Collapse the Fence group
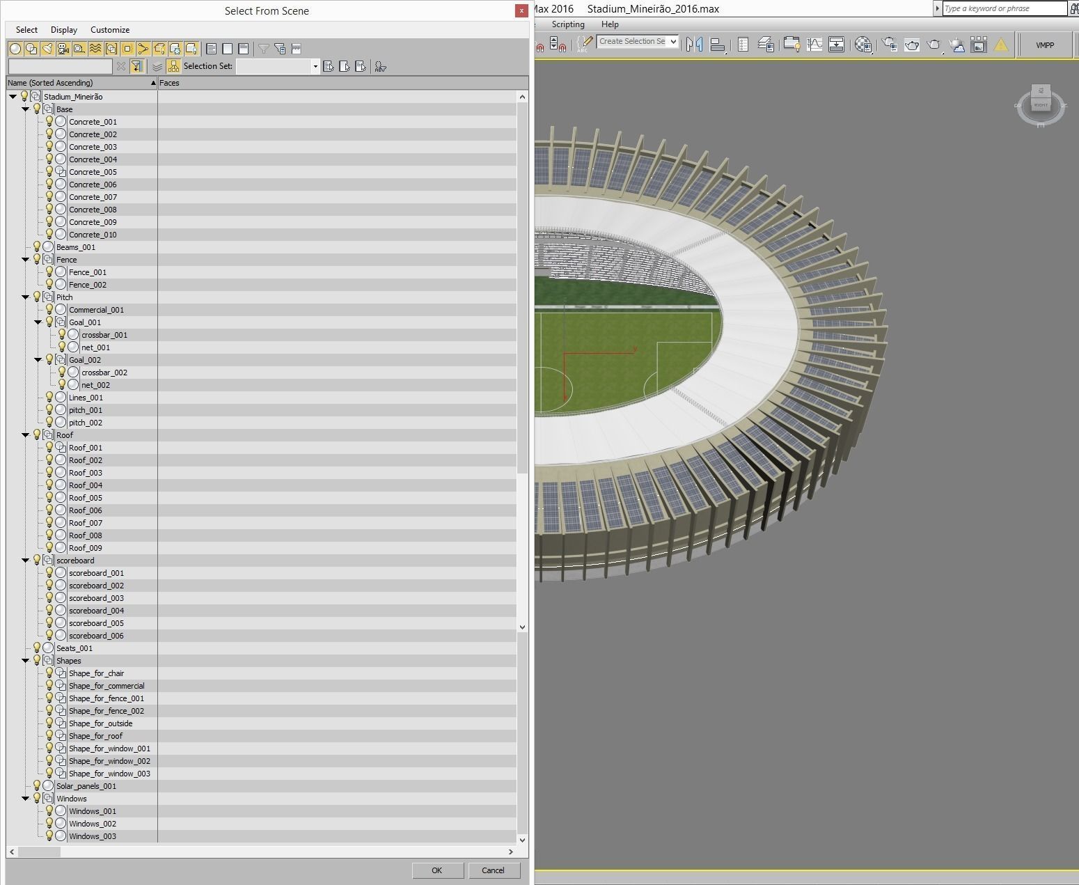The image size is (1079, 885). [x=26, y=260]
